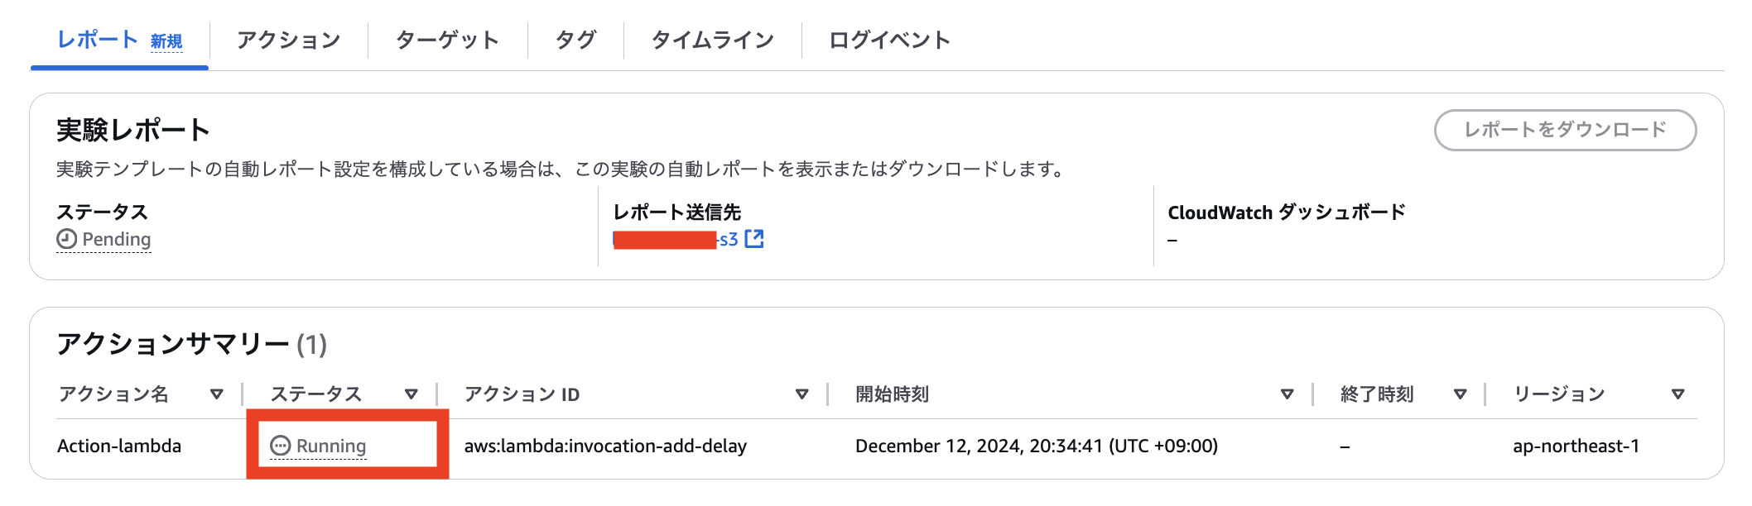Click the Running status label

click(x=331, y=445)
